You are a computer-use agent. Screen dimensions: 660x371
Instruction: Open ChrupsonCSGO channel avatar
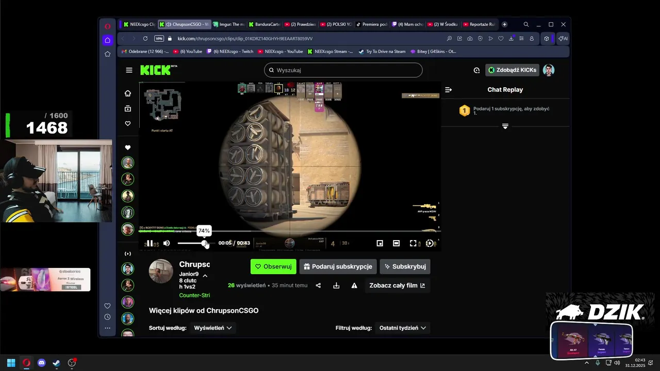[x=161, y=271]
